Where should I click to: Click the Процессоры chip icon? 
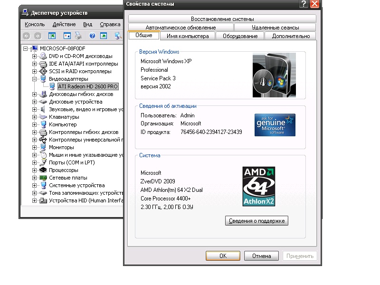(43, 170)
